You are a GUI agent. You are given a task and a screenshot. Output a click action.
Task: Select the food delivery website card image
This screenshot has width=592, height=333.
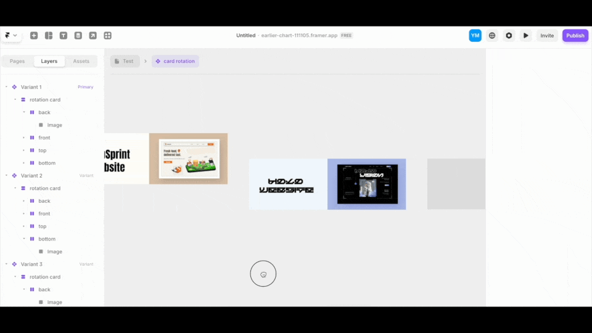point(189,158)
